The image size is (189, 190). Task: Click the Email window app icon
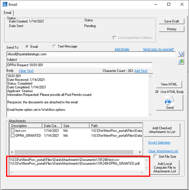tap(5, 4)
